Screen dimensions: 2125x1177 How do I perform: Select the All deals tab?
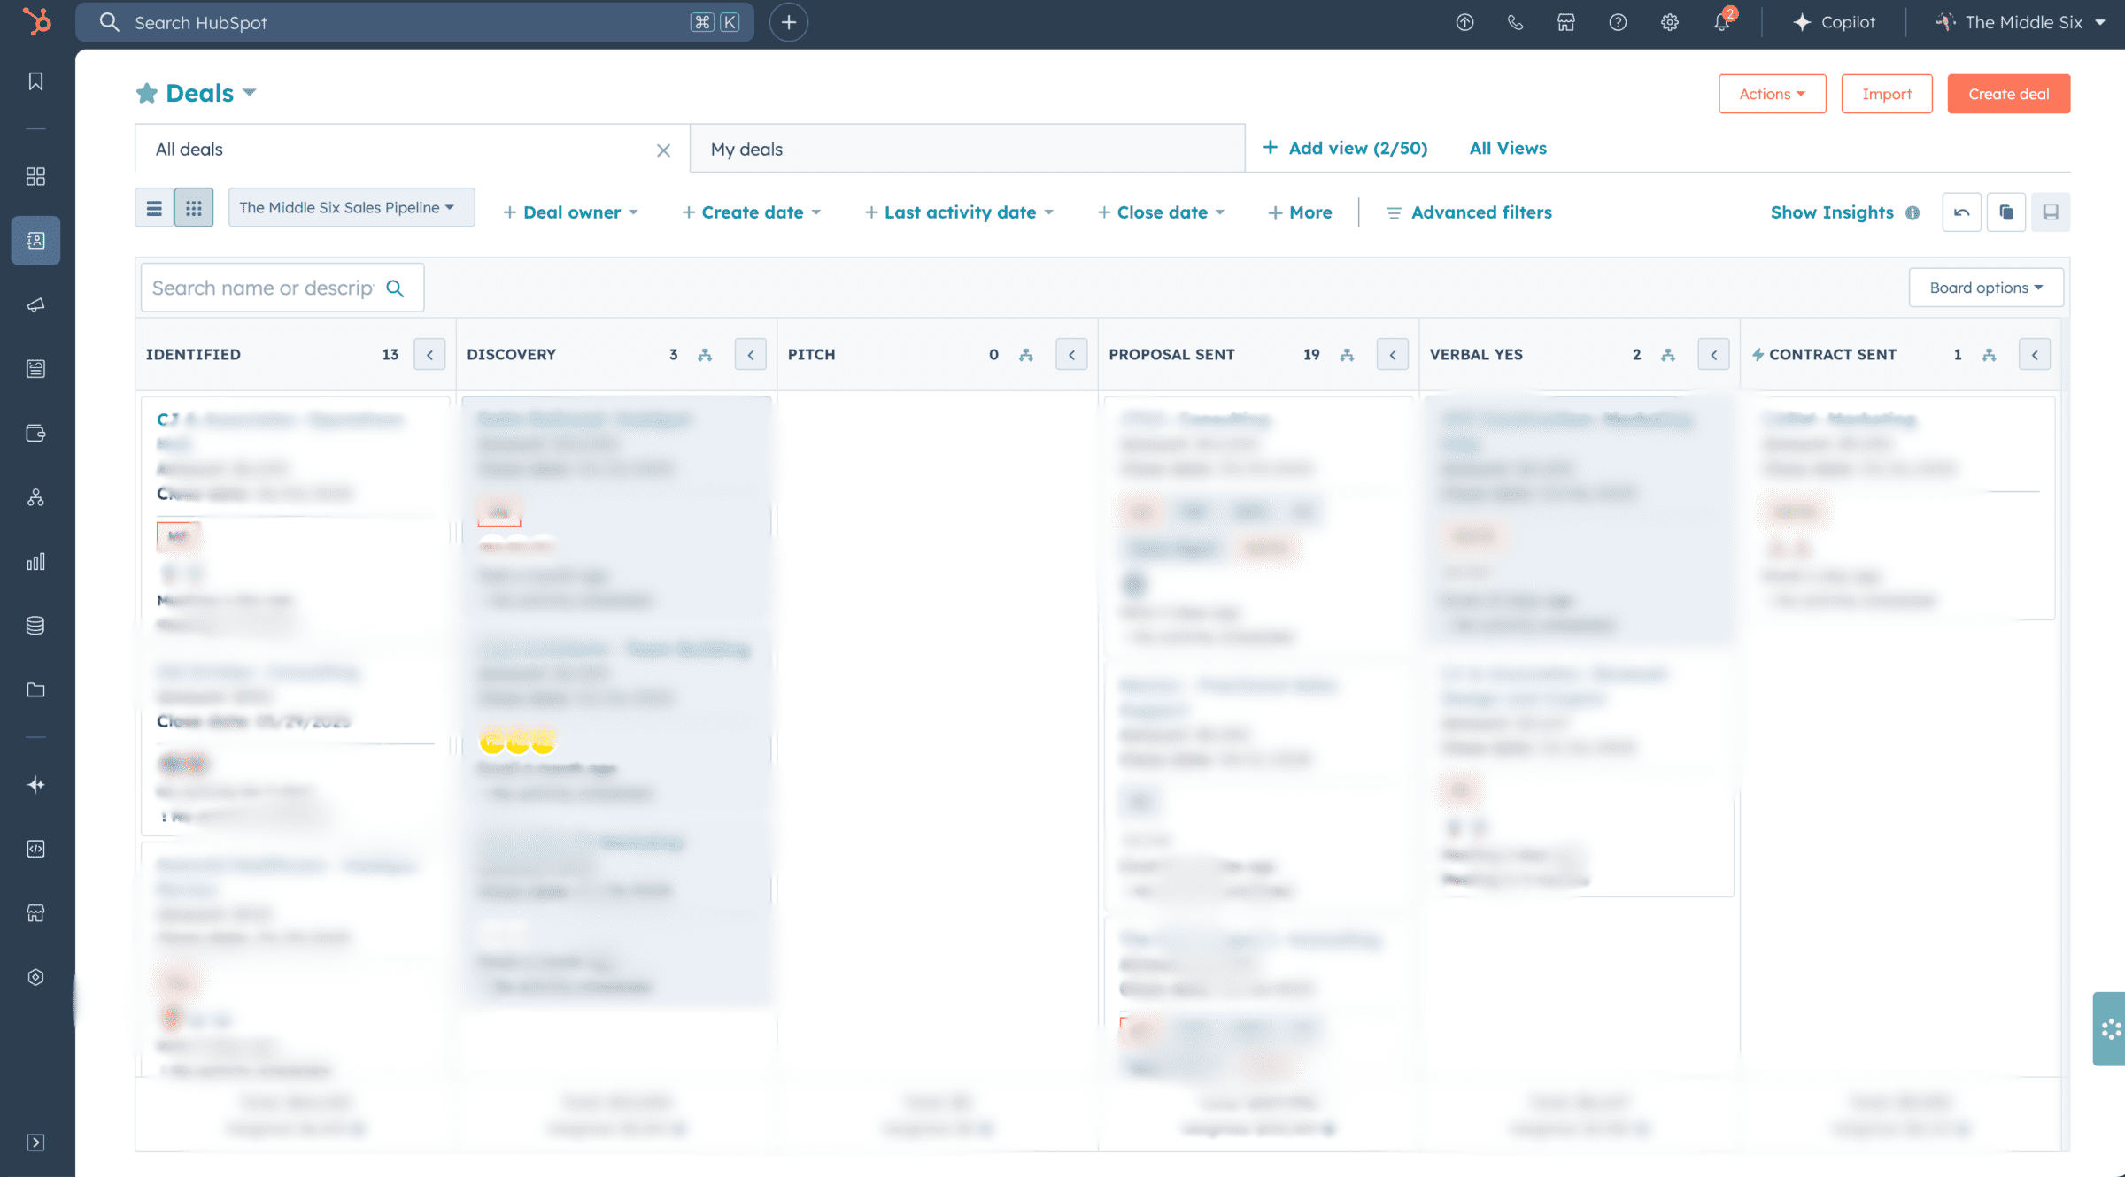(412, 149)
